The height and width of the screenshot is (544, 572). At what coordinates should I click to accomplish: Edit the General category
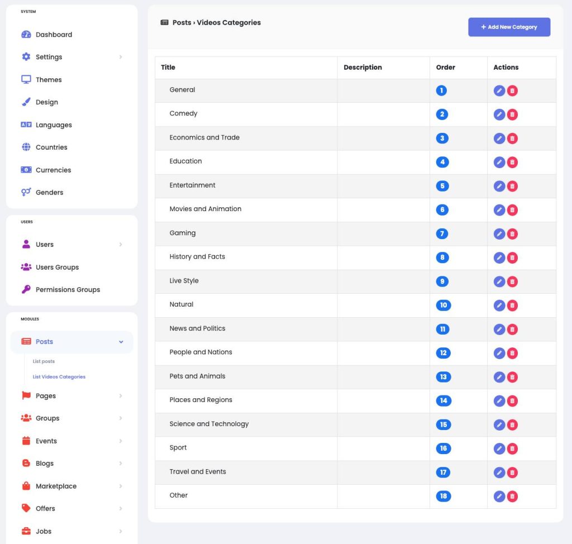pyautogui.click(x=499, y=90)
